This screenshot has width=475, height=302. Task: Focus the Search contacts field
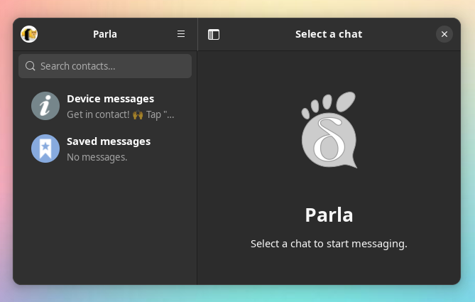[x=105, y=66]
